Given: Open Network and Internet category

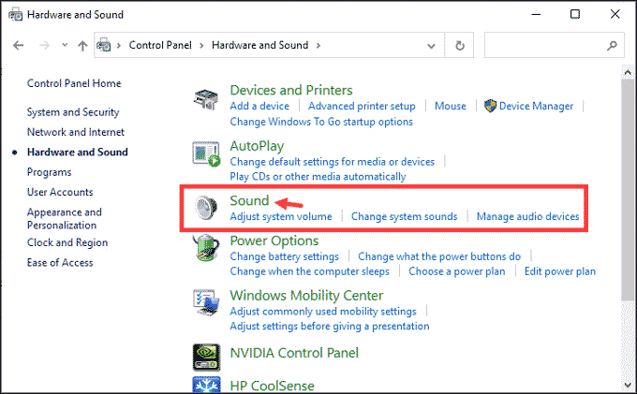Looking at the screenshot, I should (76, 132).
